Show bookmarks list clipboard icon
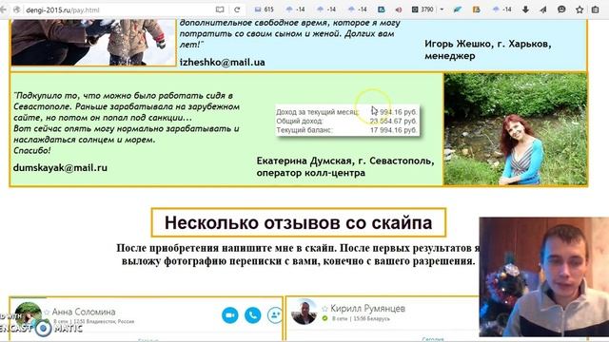The width and height of the screenshot is (609, 342). (595, 9)
